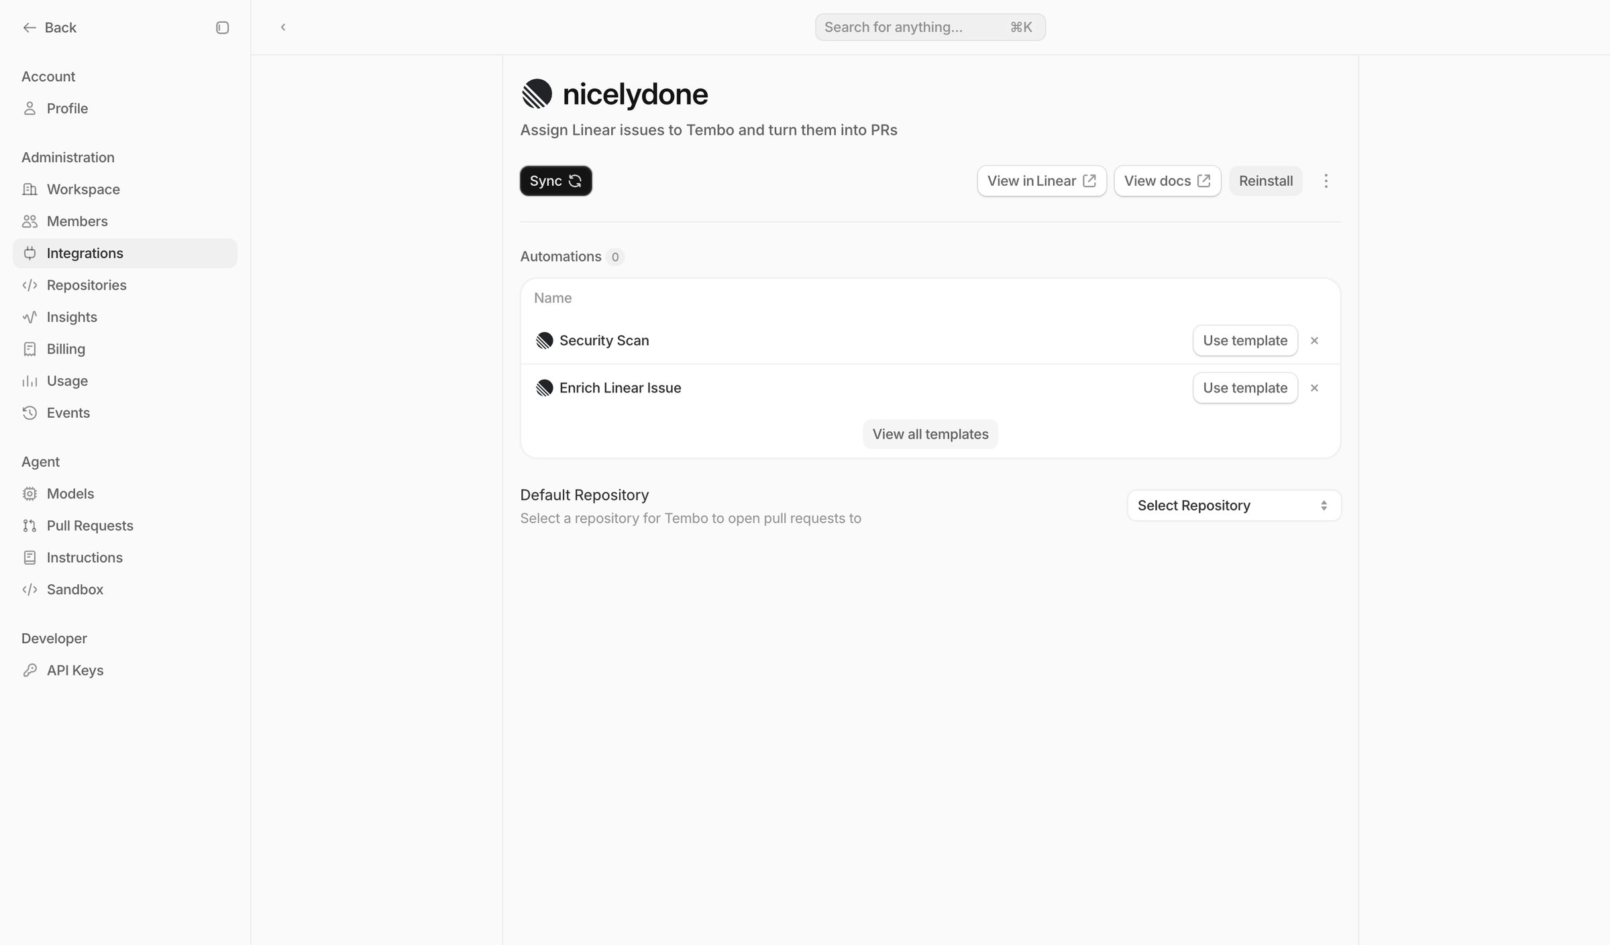1610x945 pixels.
Task: Click the sidebar collapse panel icon
Action: click(x=222, y=27)
